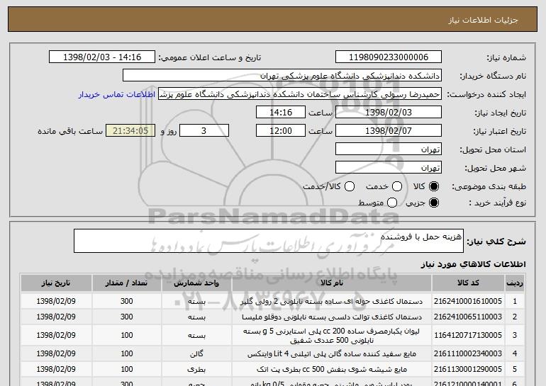Click the کد کالا column header
The image size is (546, 386).
click(468, 283)
